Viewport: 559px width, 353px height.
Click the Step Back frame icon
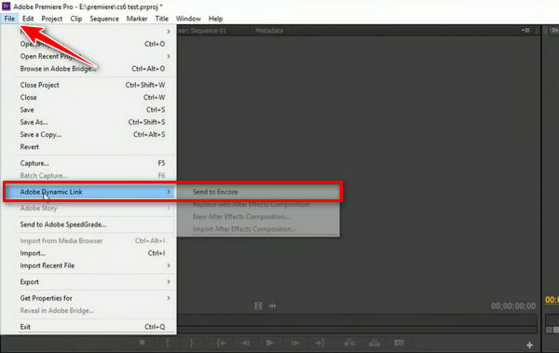245,343
